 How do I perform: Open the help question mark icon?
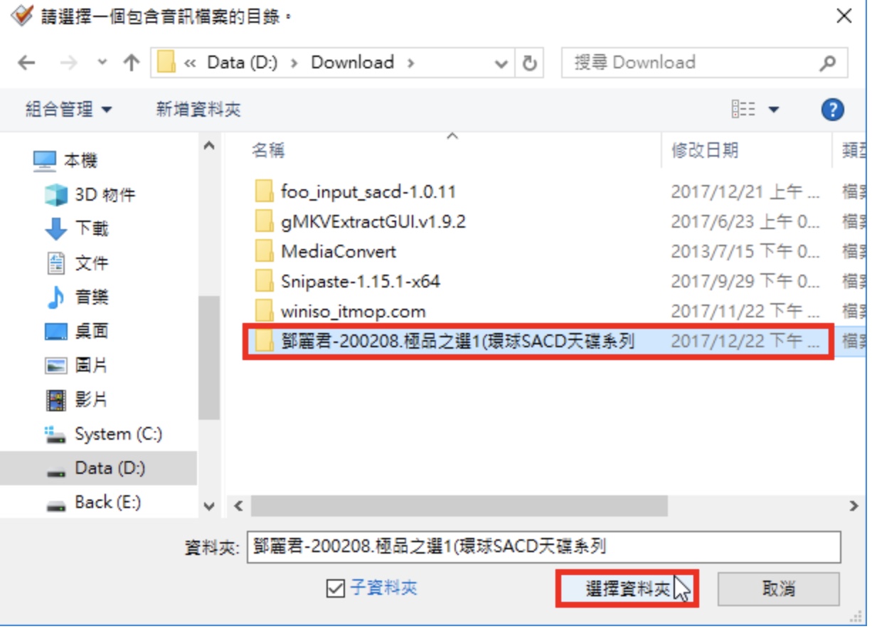(832, 110)
